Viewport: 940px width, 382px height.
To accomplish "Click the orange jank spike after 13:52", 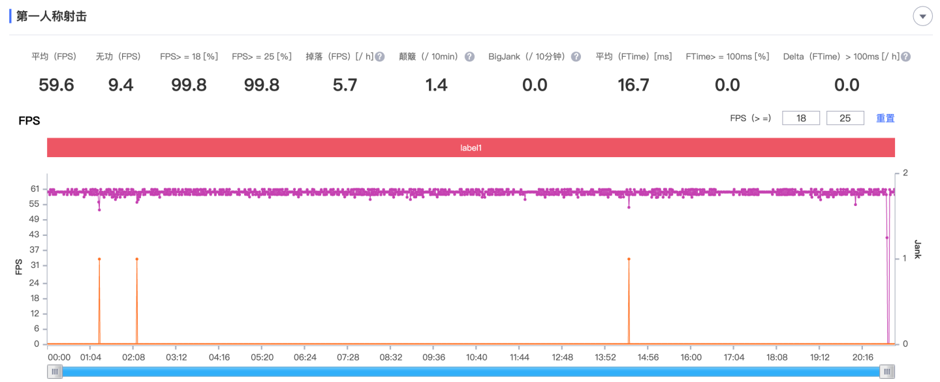I will pyautogui.click(x=629, y=259).
